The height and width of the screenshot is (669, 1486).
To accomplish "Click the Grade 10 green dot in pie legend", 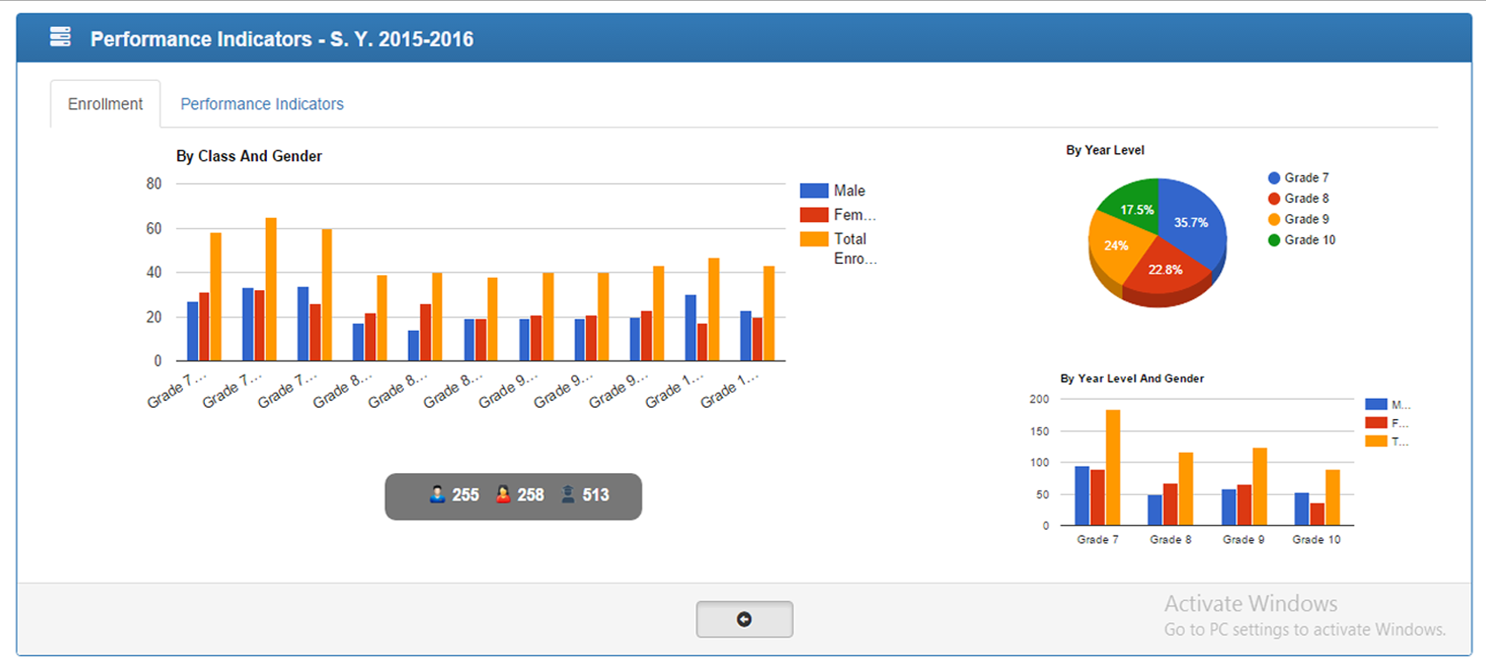I will coord(1274,240).
